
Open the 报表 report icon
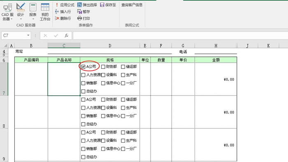[x=33, y=7]
